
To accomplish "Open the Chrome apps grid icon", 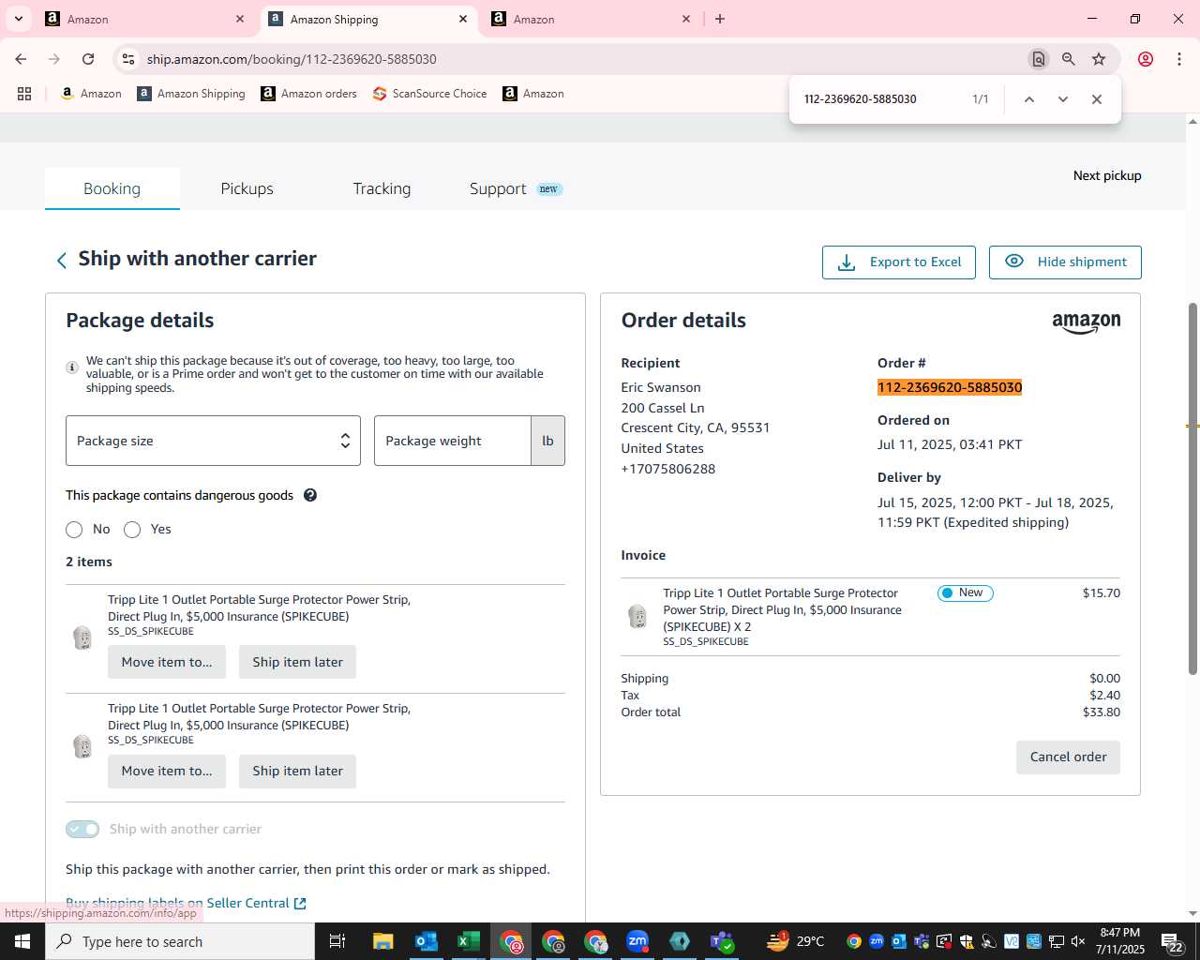I will point(24,94).
